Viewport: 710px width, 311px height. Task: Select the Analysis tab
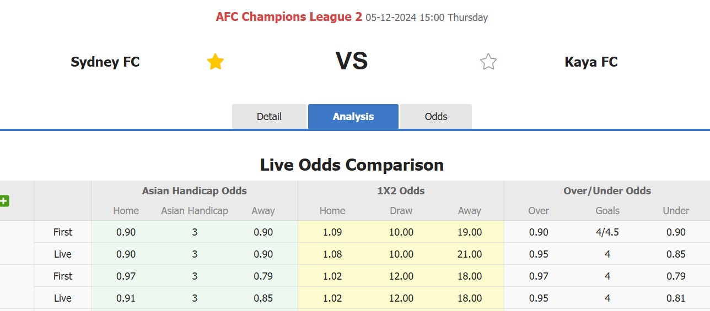(x=353, y=117)
